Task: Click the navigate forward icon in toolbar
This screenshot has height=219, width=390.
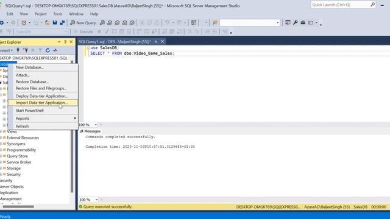Action: click(x=13, y=23)
